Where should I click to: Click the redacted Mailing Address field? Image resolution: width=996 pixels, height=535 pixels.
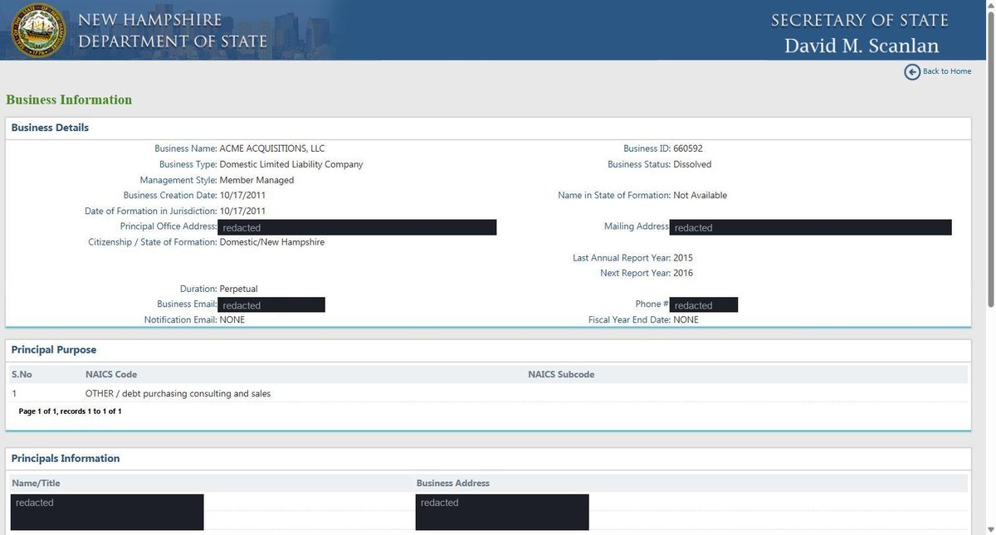tap(810, 227)
